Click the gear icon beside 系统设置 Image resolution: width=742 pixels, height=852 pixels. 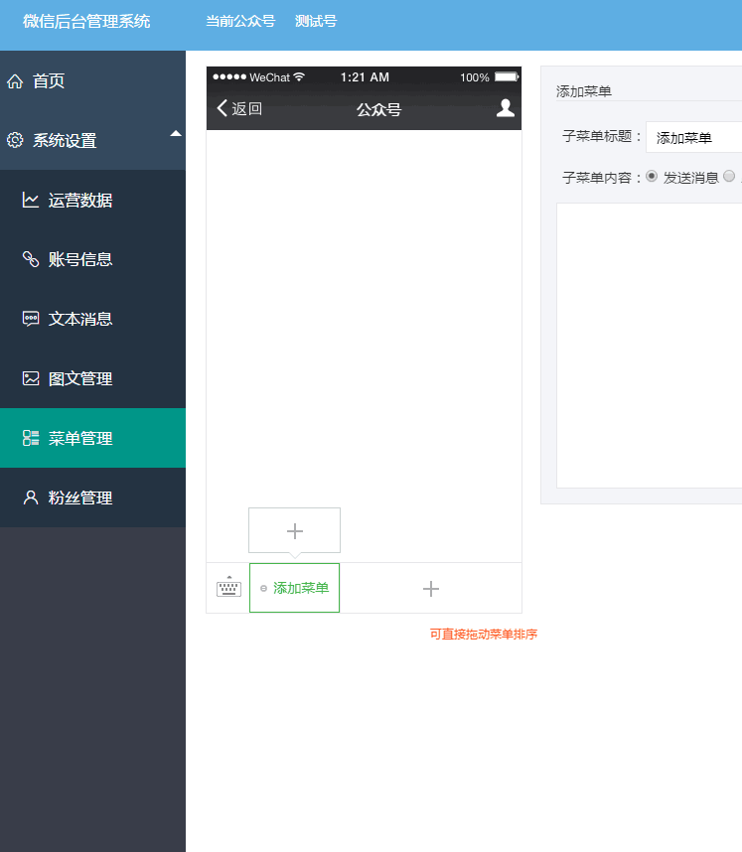tap(15, 141)
